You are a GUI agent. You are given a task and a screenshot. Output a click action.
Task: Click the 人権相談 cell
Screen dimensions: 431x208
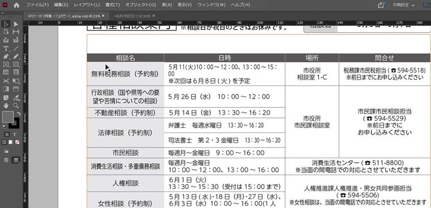point(125,183)
